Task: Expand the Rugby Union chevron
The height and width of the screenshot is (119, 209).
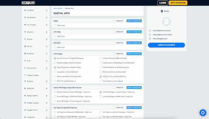Action: (47, 110)
